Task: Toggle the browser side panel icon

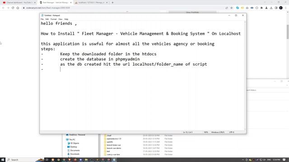Action: pyautogui.click(x=276, y=8)
